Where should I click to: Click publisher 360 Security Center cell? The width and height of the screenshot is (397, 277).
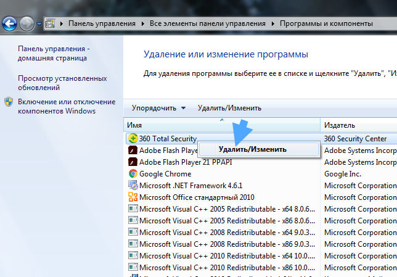click(x=355, y=139)
